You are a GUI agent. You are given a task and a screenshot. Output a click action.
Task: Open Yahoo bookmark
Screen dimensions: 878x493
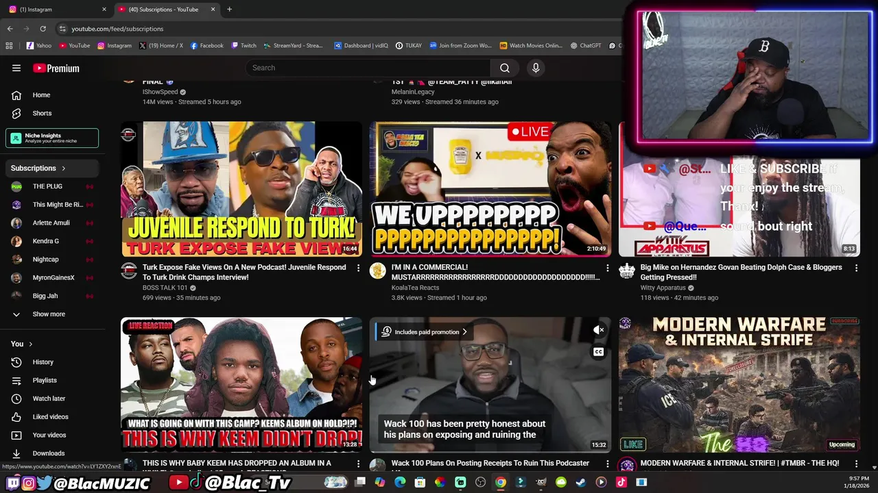coord(38,46)
